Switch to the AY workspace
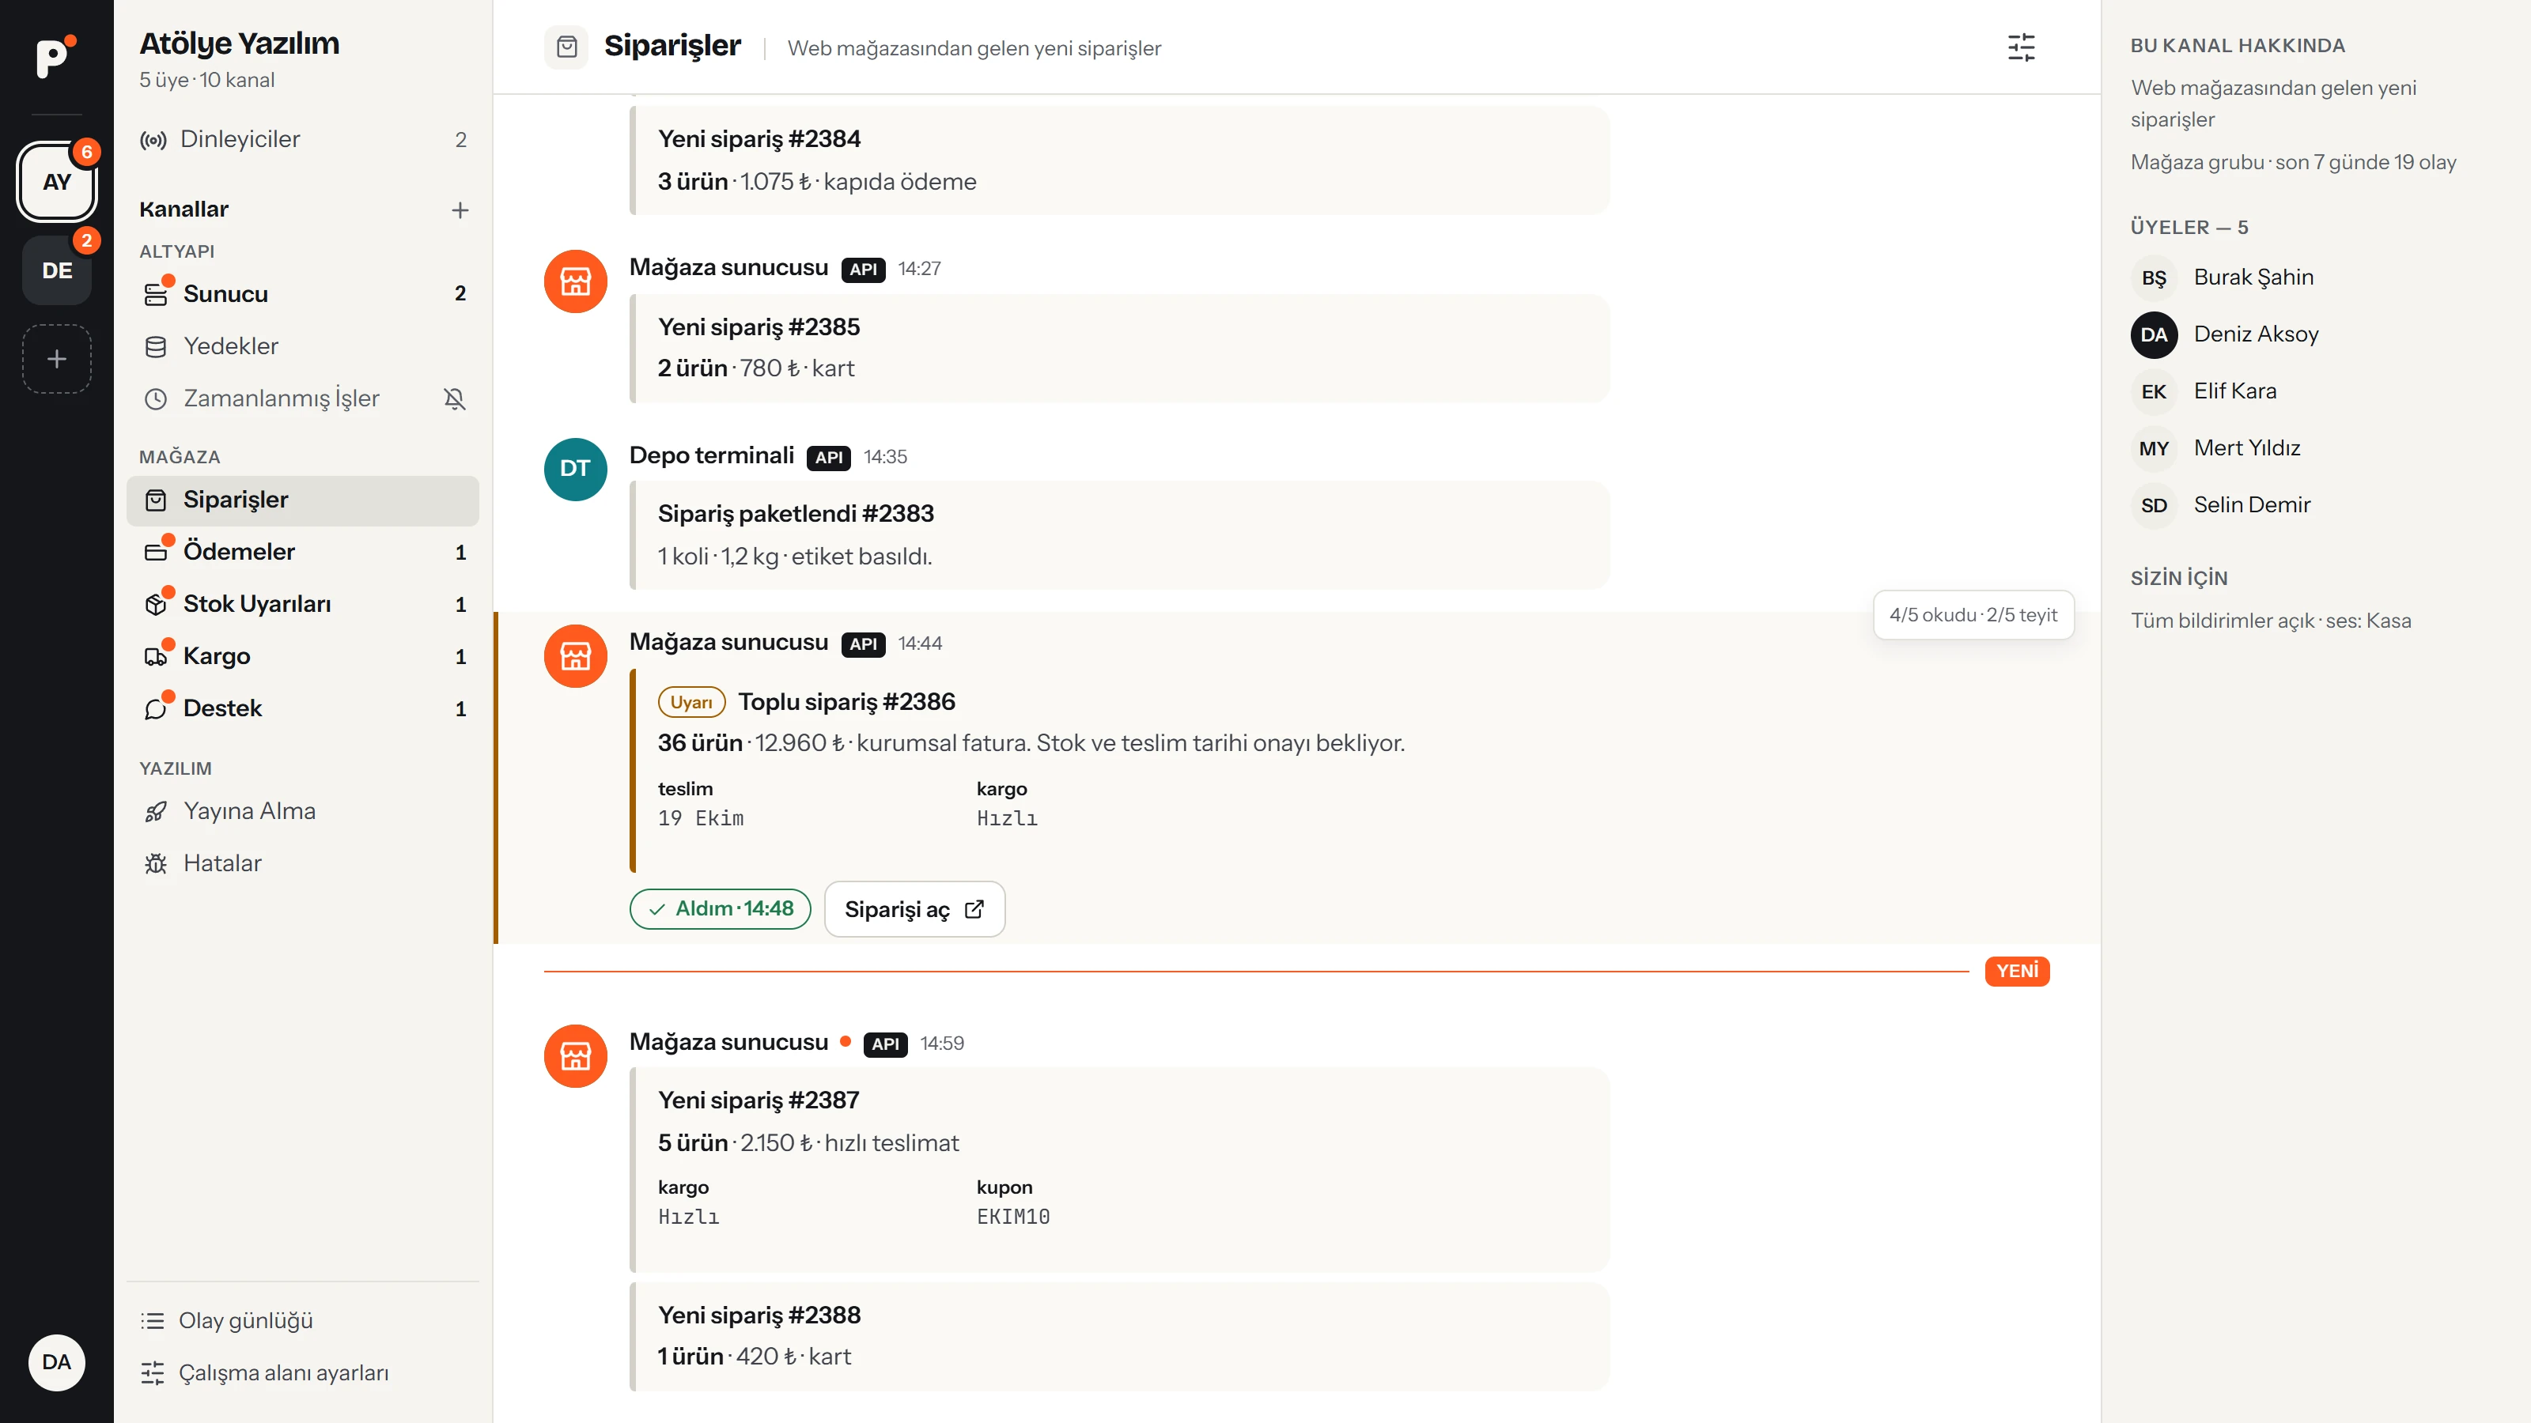The height and width of the screenshot is (1423, 2531). (57, 182)
